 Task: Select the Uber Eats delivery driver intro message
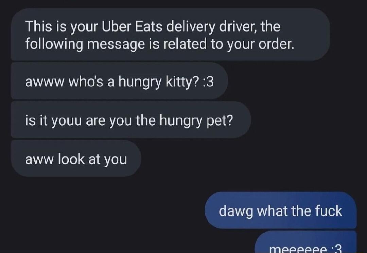click(170, 34)
